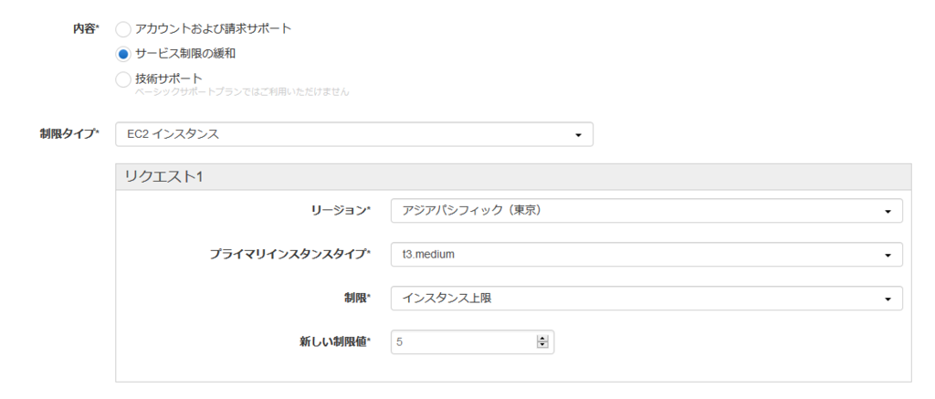The width and height of the screenshot is (935, 399).
Task: Open the 制限 dropdown showing インスタンス上限
Action: tap(646, 299)
